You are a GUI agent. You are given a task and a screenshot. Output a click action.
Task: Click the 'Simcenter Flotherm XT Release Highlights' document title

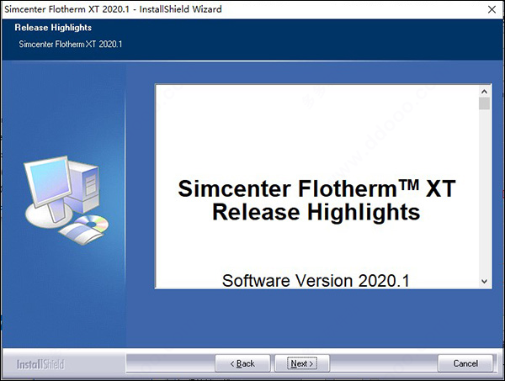(316, 200)
